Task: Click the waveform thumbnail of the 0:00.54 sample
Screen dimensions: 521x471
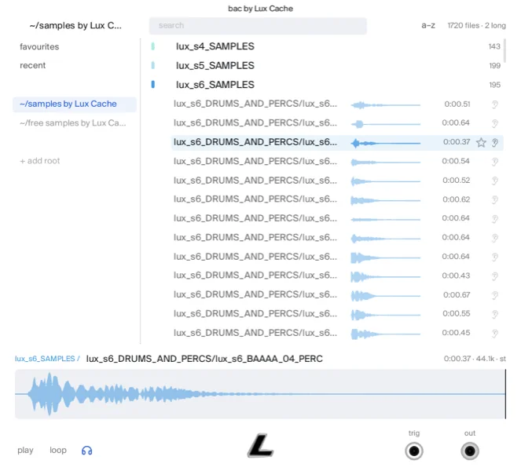Action: tap(385, 162)
